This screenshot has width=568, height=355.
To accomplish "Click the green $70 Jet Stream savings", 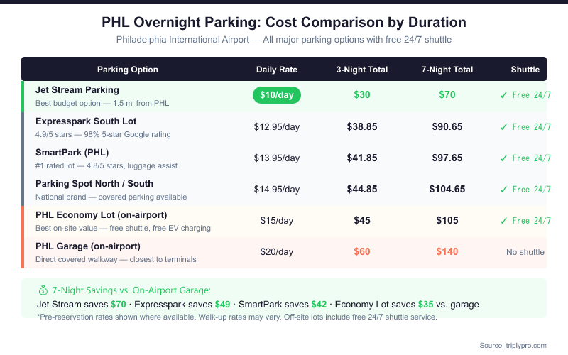I will click(x=118, y=304).
